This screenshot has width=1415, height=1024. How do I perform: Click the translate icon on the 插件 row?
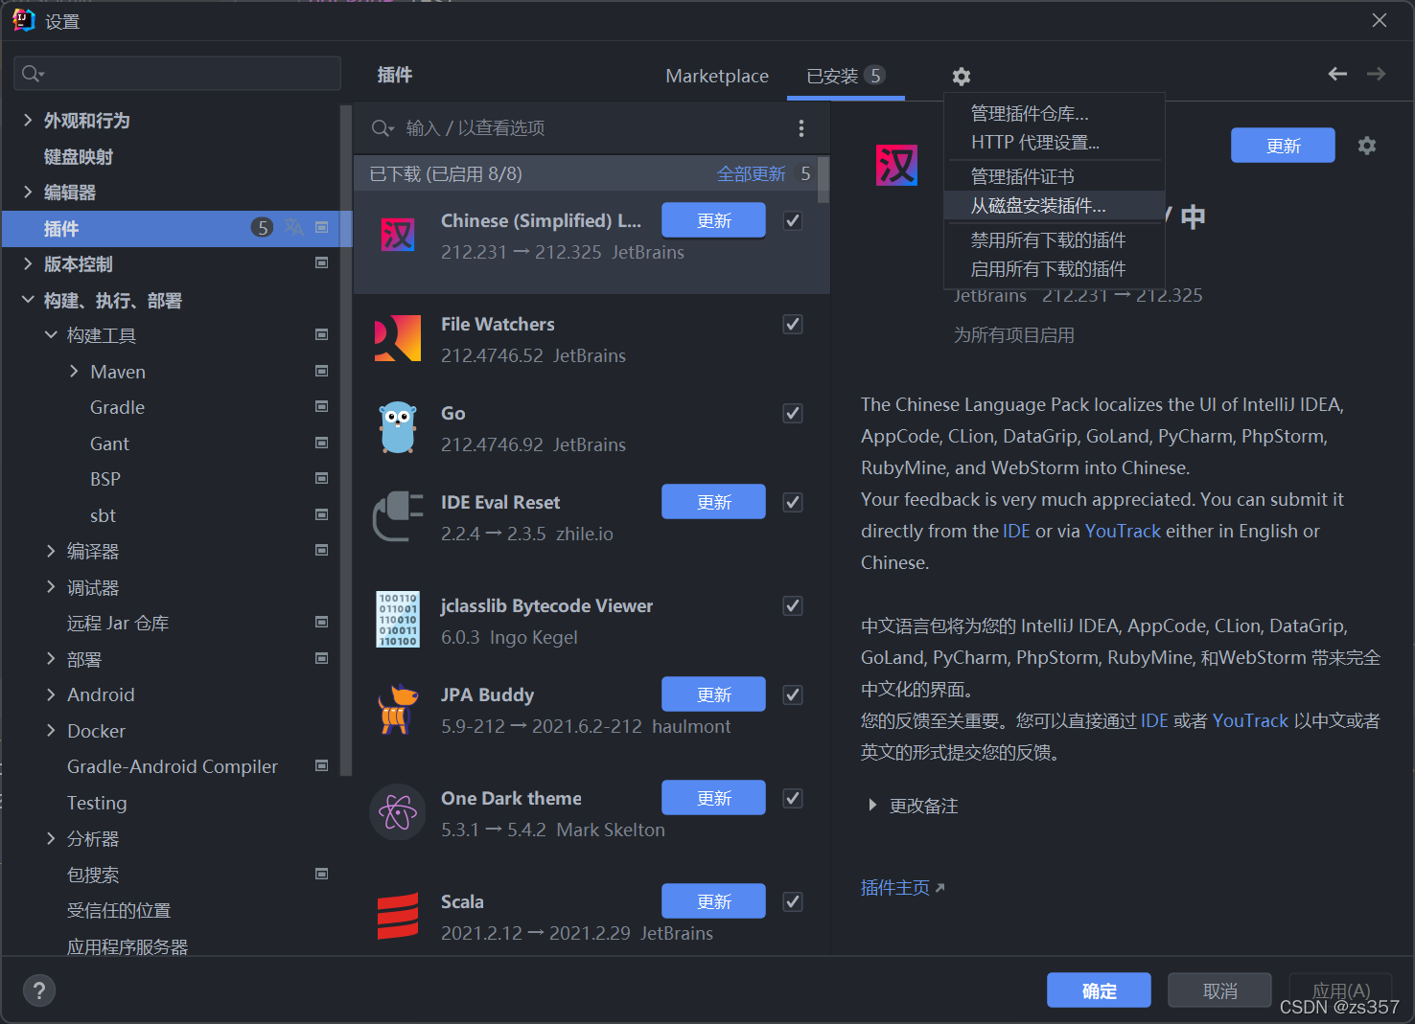[293, 227]
